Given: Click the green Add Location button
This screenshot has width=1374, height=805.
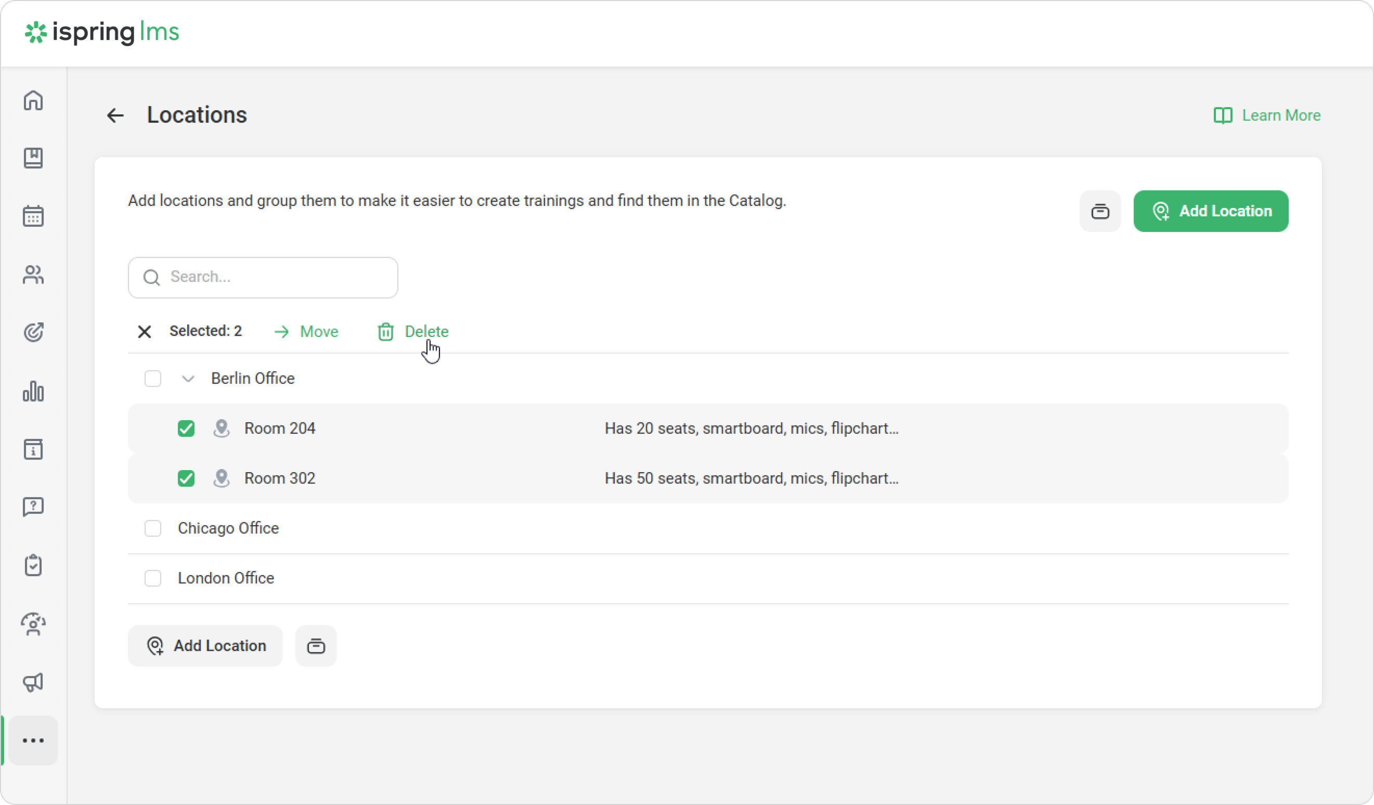Looking at the screenshot, I should (x=1210, y=212).
